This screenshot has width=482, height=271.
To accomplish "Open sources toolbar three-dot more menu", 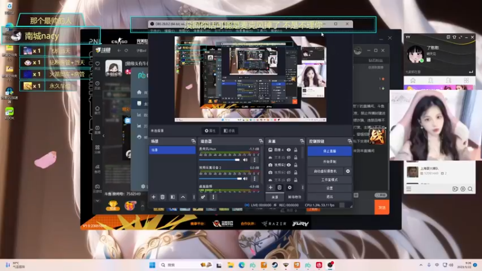I will pyautogui.click(x=302, y=187).
